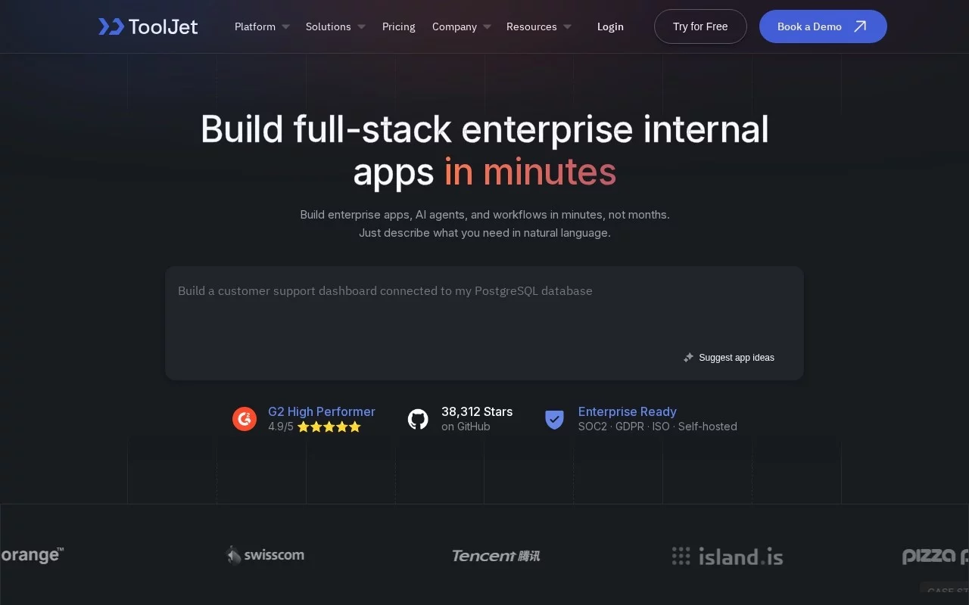
Task: Open the Resources menu
Action: click(x=531, y=26)
